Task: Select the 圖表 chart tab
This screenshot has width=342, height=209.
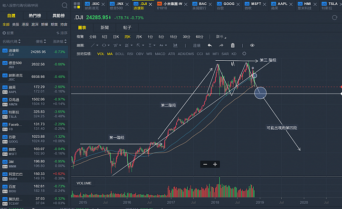Action: (82, 28)
